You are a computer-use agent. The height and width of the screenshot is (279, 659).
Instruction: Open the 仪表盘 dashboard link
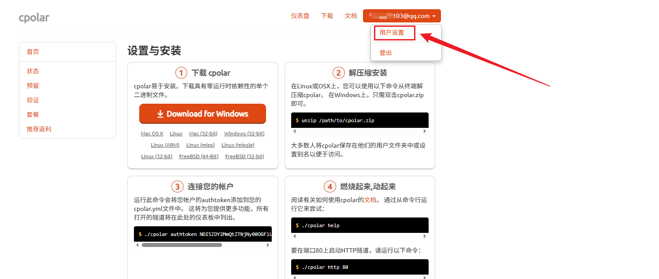300,16
